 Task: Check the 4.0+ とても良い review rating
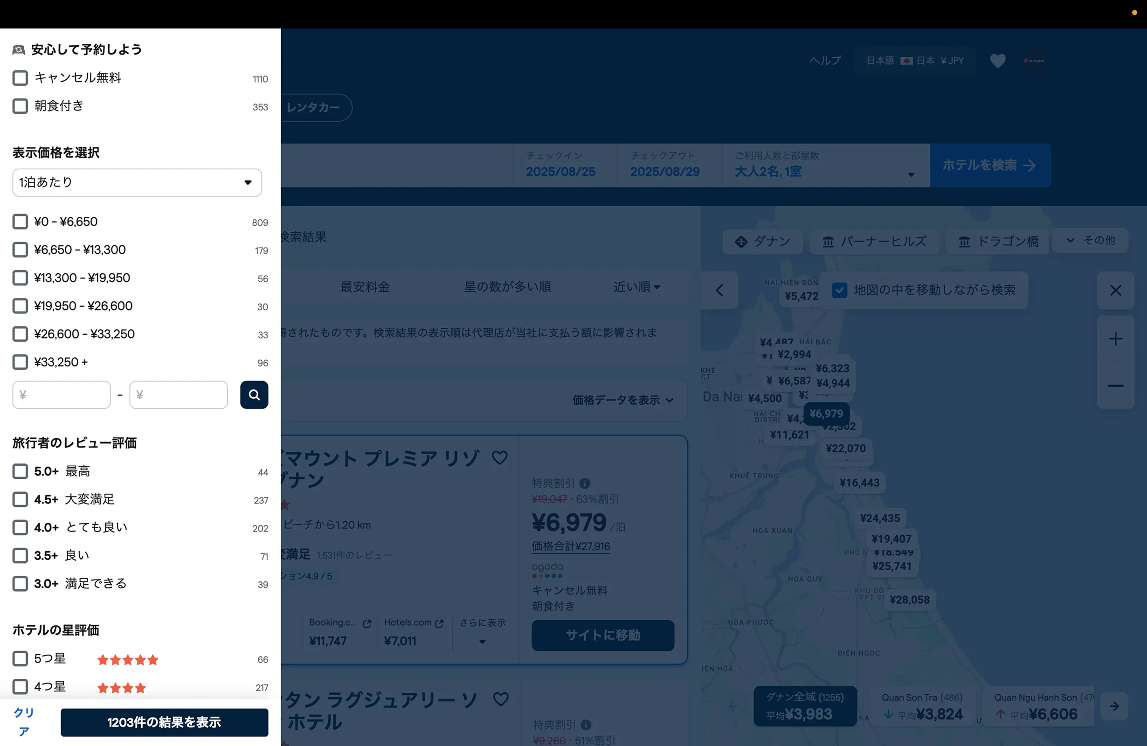[20, 527]
